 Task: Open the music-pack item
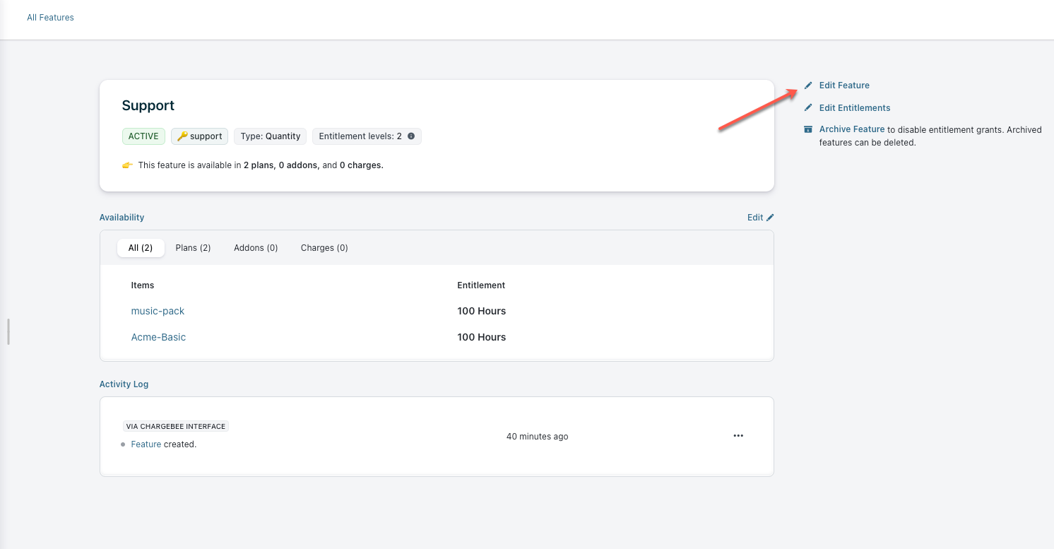pyautogui.click(x=158, y=311)
